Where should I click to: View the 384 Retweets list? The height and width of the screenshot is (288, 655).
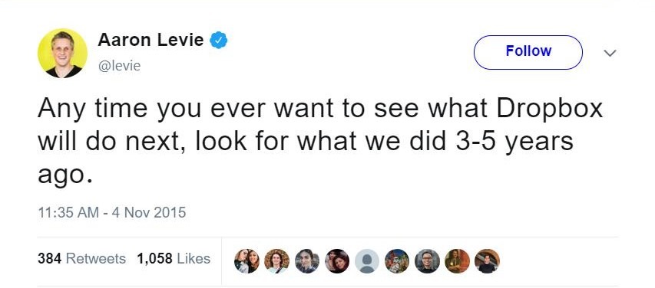(81, 259)
